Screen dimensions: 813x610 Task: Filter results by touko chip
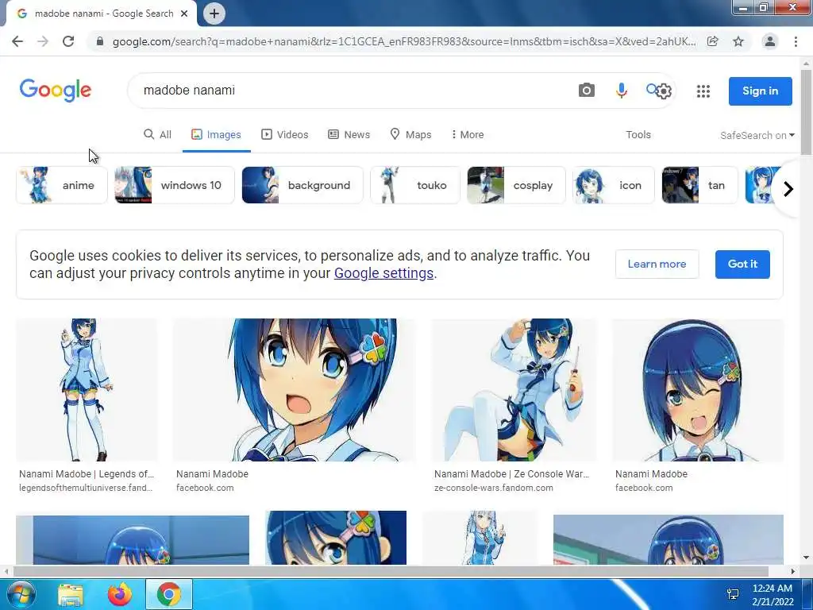[x=415, y=185]
